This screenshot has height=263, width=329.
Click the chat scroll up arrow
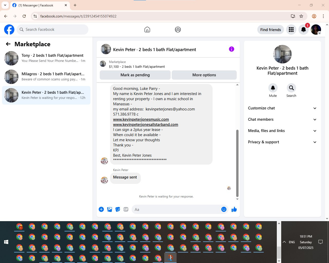(237, 84)
